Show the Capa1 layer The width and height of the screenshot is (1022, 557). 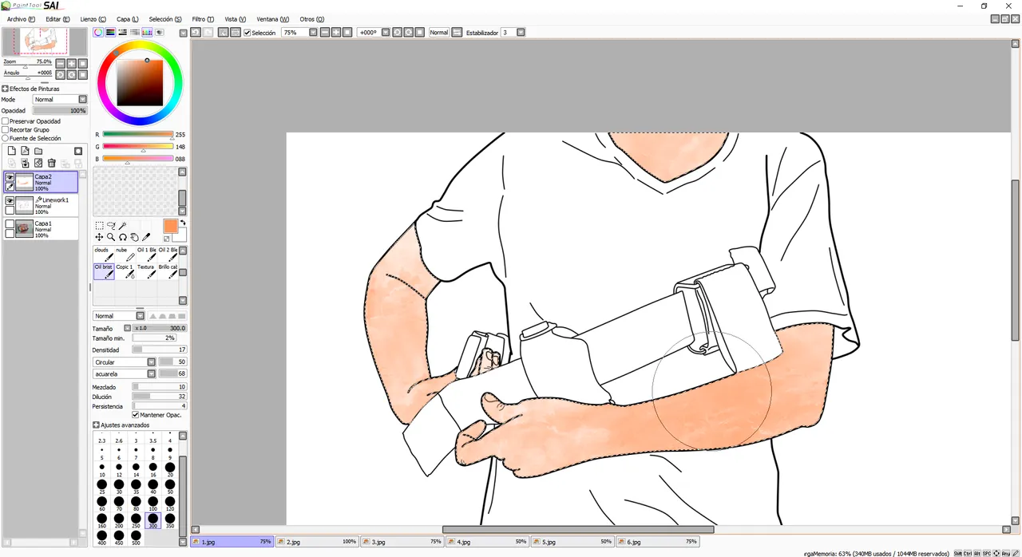(10, 224)
